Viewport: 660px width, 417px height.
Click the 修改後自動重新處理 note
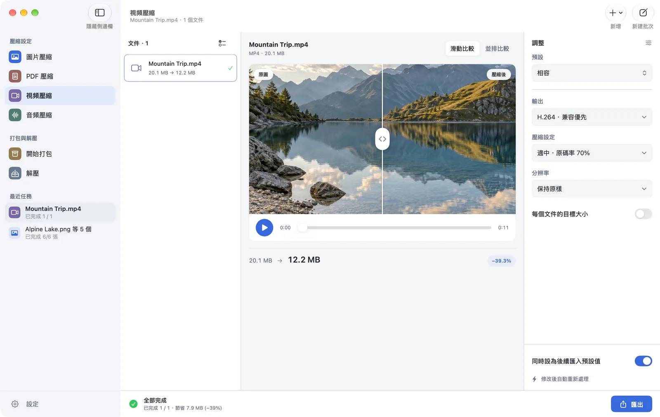click(x=565, y=379)
